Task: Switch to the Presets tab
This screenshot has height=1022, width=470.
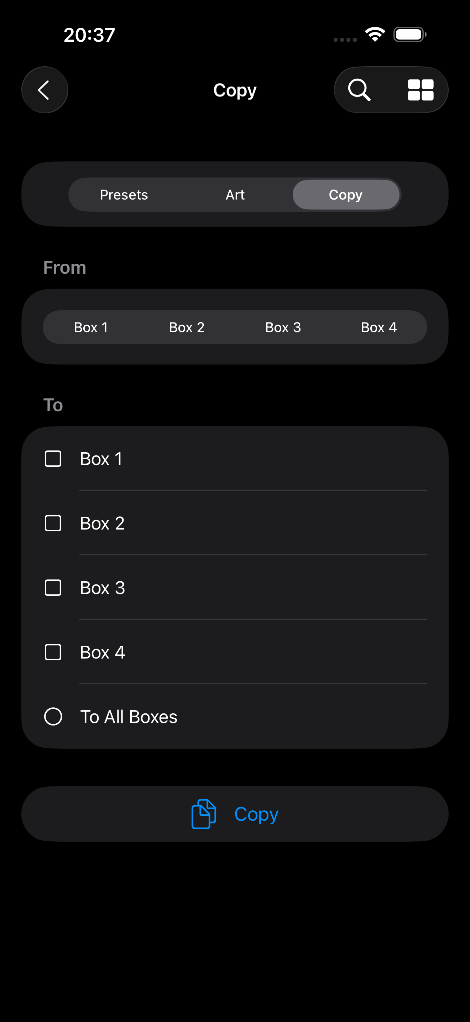Action: (124, 195)
